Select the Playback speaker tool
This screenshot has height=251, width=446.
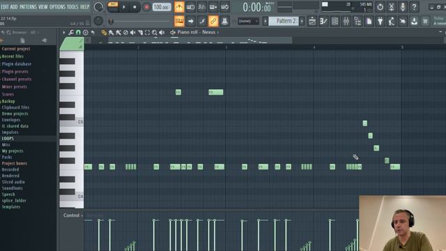162,33
